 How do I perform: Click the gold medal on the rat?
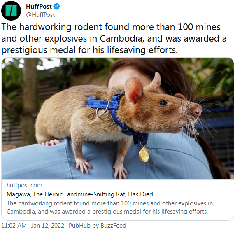click(144, 154)
